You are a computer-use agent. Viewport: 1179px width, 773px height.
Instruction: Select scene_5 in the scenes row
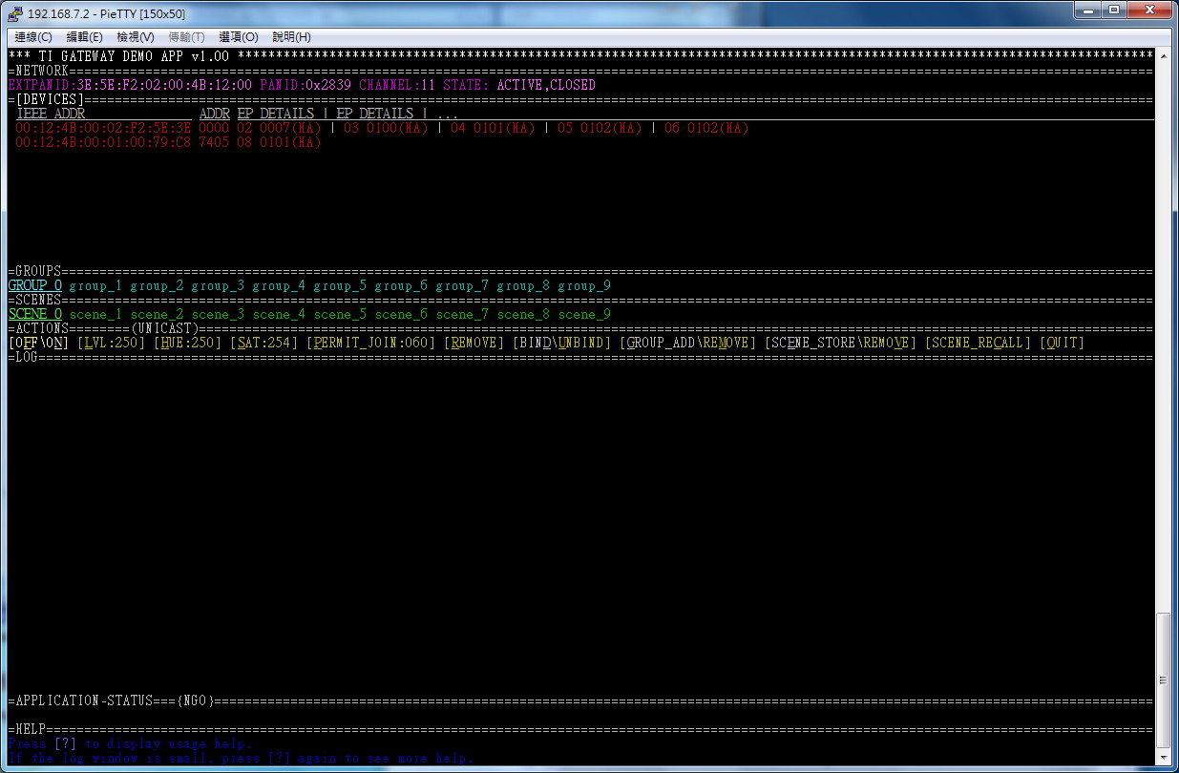[x=340, y=314]
